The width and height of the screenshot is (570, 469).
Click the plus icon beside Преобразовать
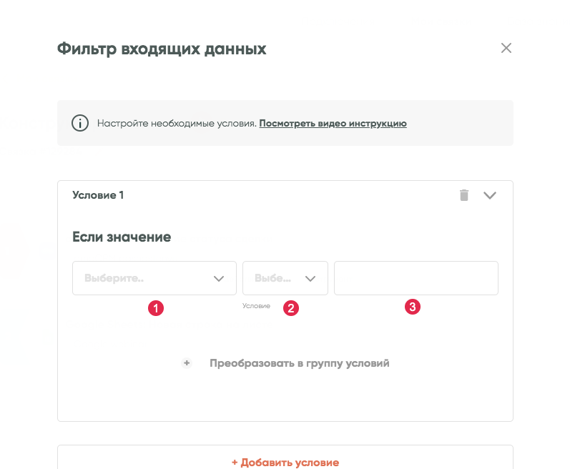pos(187,363)
